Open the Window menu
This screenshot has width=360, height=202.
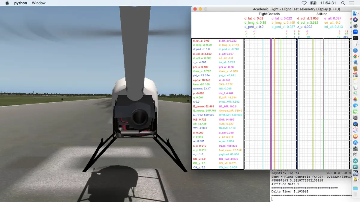coord(39,3)
